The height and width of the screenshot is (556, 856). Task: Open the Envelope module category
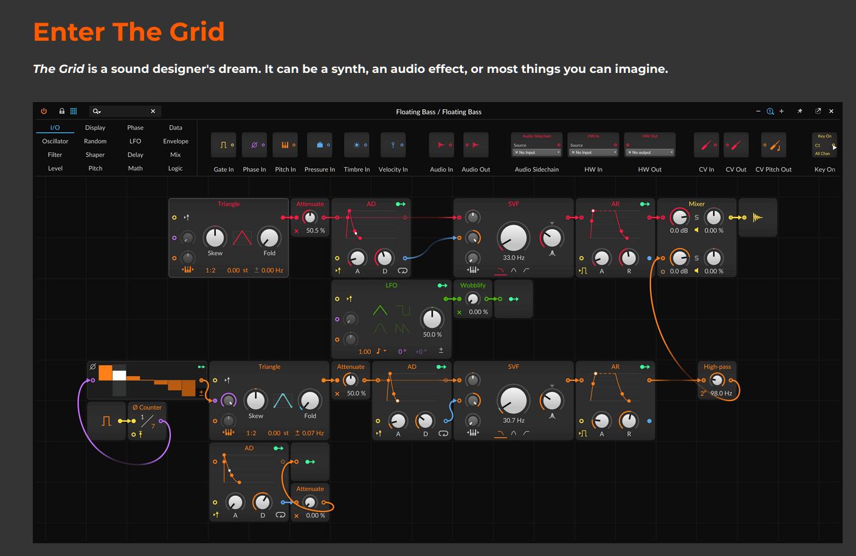[176, 141]
